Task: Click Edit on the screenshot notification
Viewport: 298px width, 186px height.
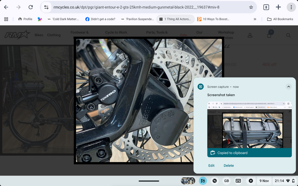Action: pos(211,165)
